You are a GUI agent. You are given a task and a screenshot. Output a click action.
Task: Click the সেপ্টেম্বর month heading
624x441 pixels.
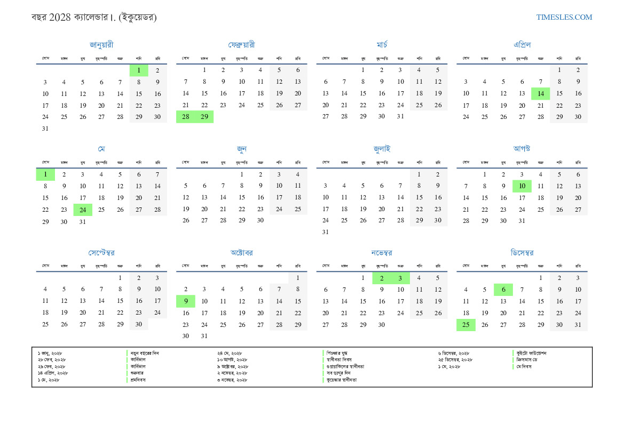(x=101, y=252)
